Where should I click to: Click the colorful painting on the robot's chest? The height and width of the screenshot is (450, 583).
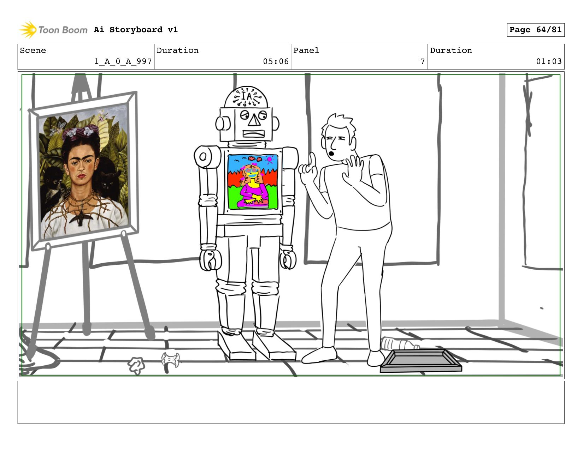[x=252, y=181]
